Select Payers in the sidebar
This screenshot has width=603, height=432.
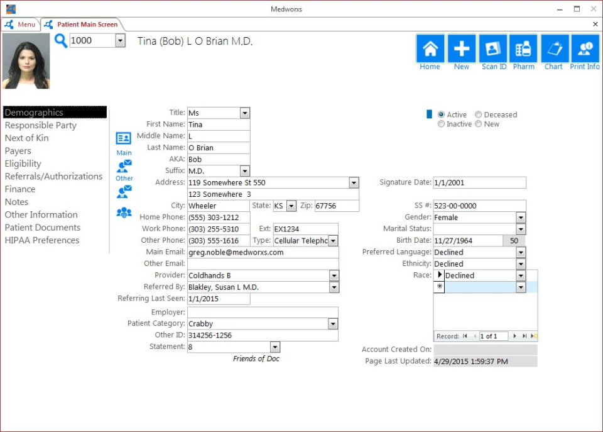click(x=18, y=151)
